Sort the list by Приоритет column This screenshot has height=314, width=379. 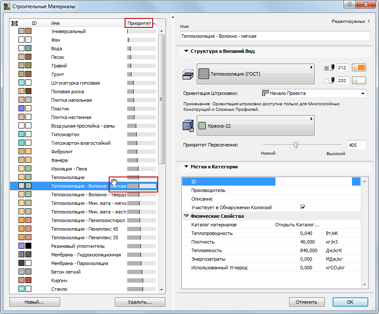click(x=140, y=23)
